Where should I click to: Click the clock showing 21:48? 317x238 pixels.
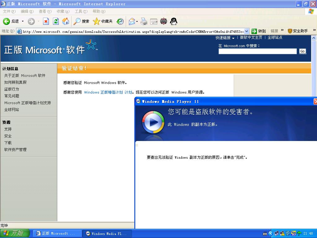(x=308, y=234)
